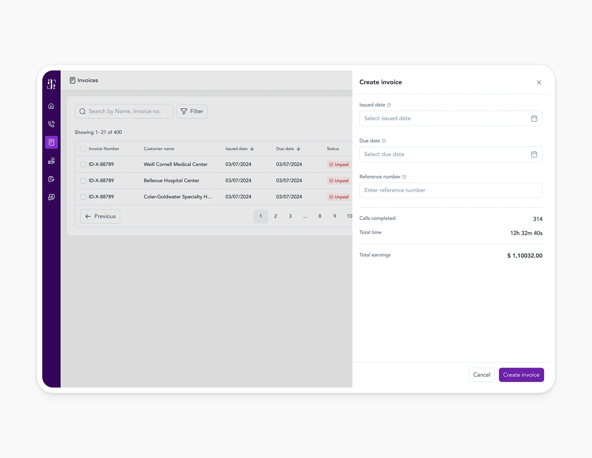Viewport: 592px width, 458px height.
Task: Click the Unpaid status badge on the first row
Action: point(338,164)
